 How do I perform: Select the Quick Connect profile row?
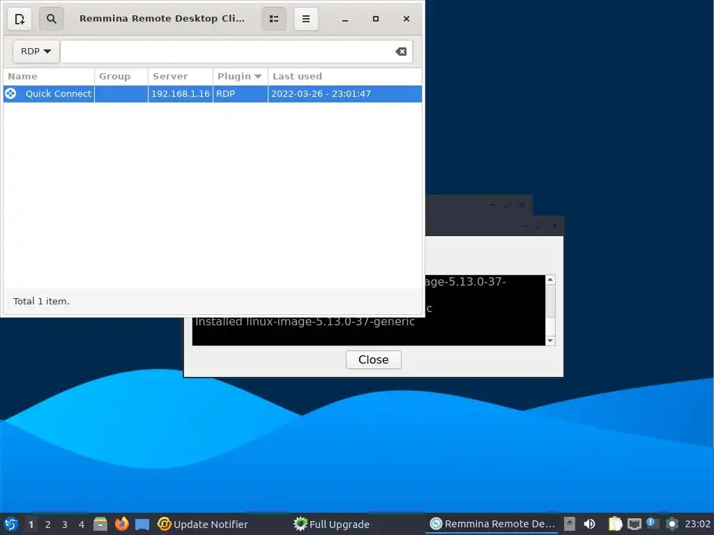coord(213,94)
